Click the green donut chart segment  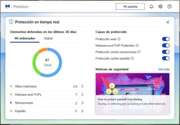pyautogui.click(x=34, y=63)
